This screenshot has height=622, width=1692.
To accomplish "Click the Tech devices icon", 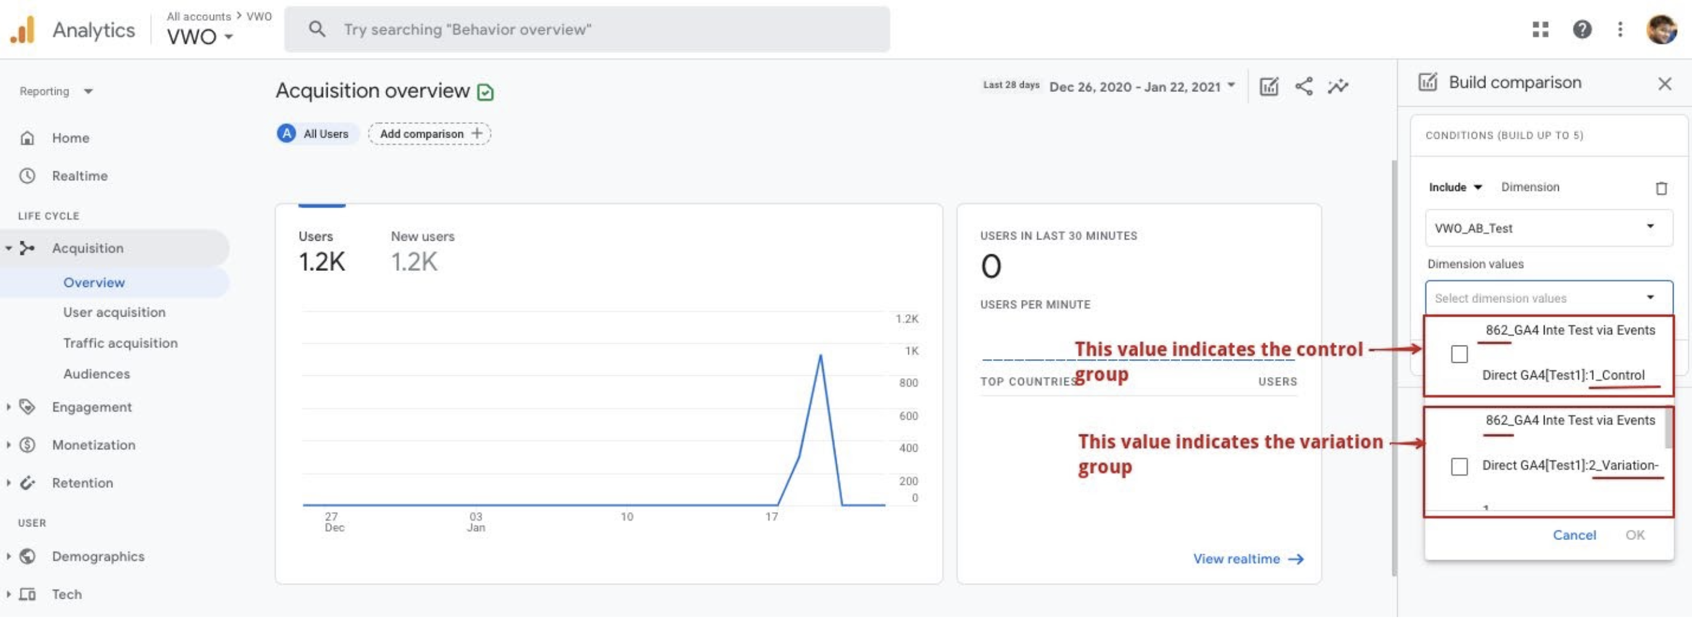I will [27, 595].
